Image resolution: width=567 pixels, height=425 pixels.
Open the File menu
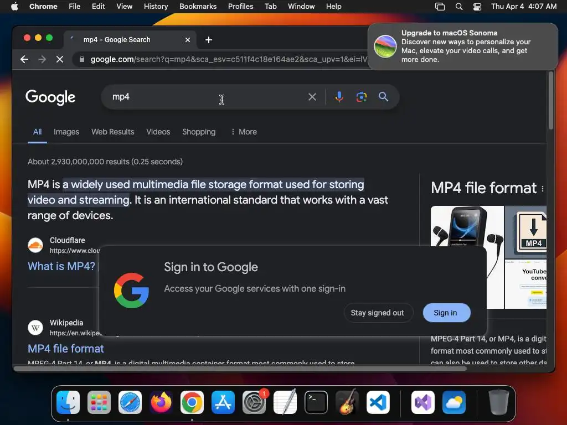click(75, 7)
